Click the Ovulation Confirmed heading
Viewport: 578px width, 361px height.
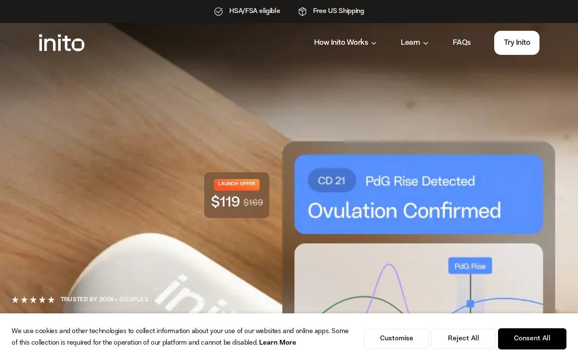404,211
